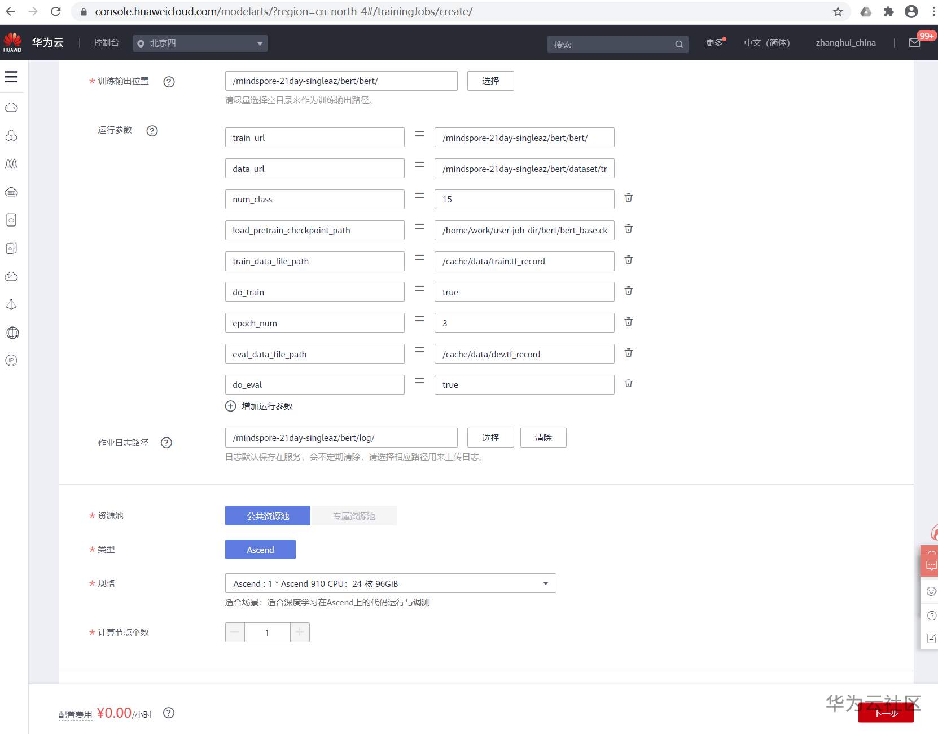Viewport: 938px width, 734px height.
Task: Click 清除 to clear log path
Action: 543,438
